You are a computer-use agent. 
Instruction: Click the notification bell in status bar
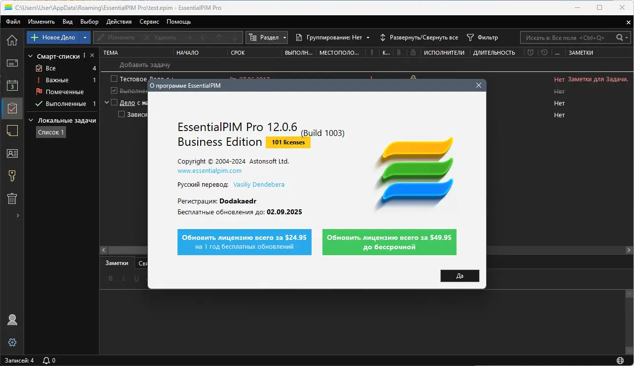pyautogui.click(x=46, y=361)
